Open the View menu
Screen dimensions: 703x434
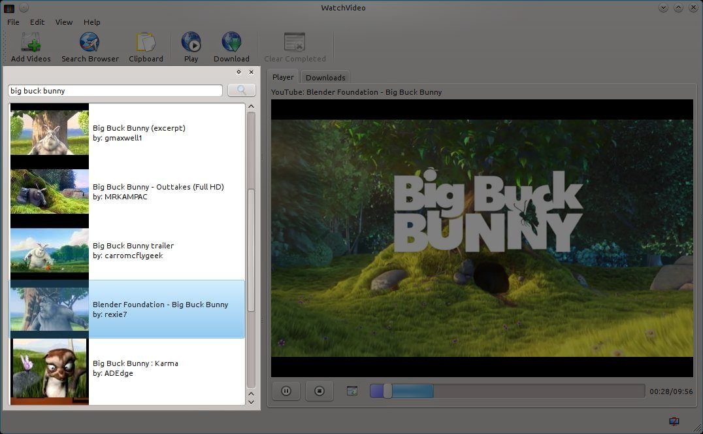[64, 22]
